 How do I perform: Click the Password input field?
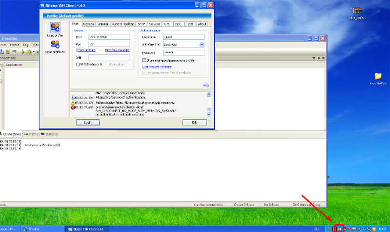point(184,53)
